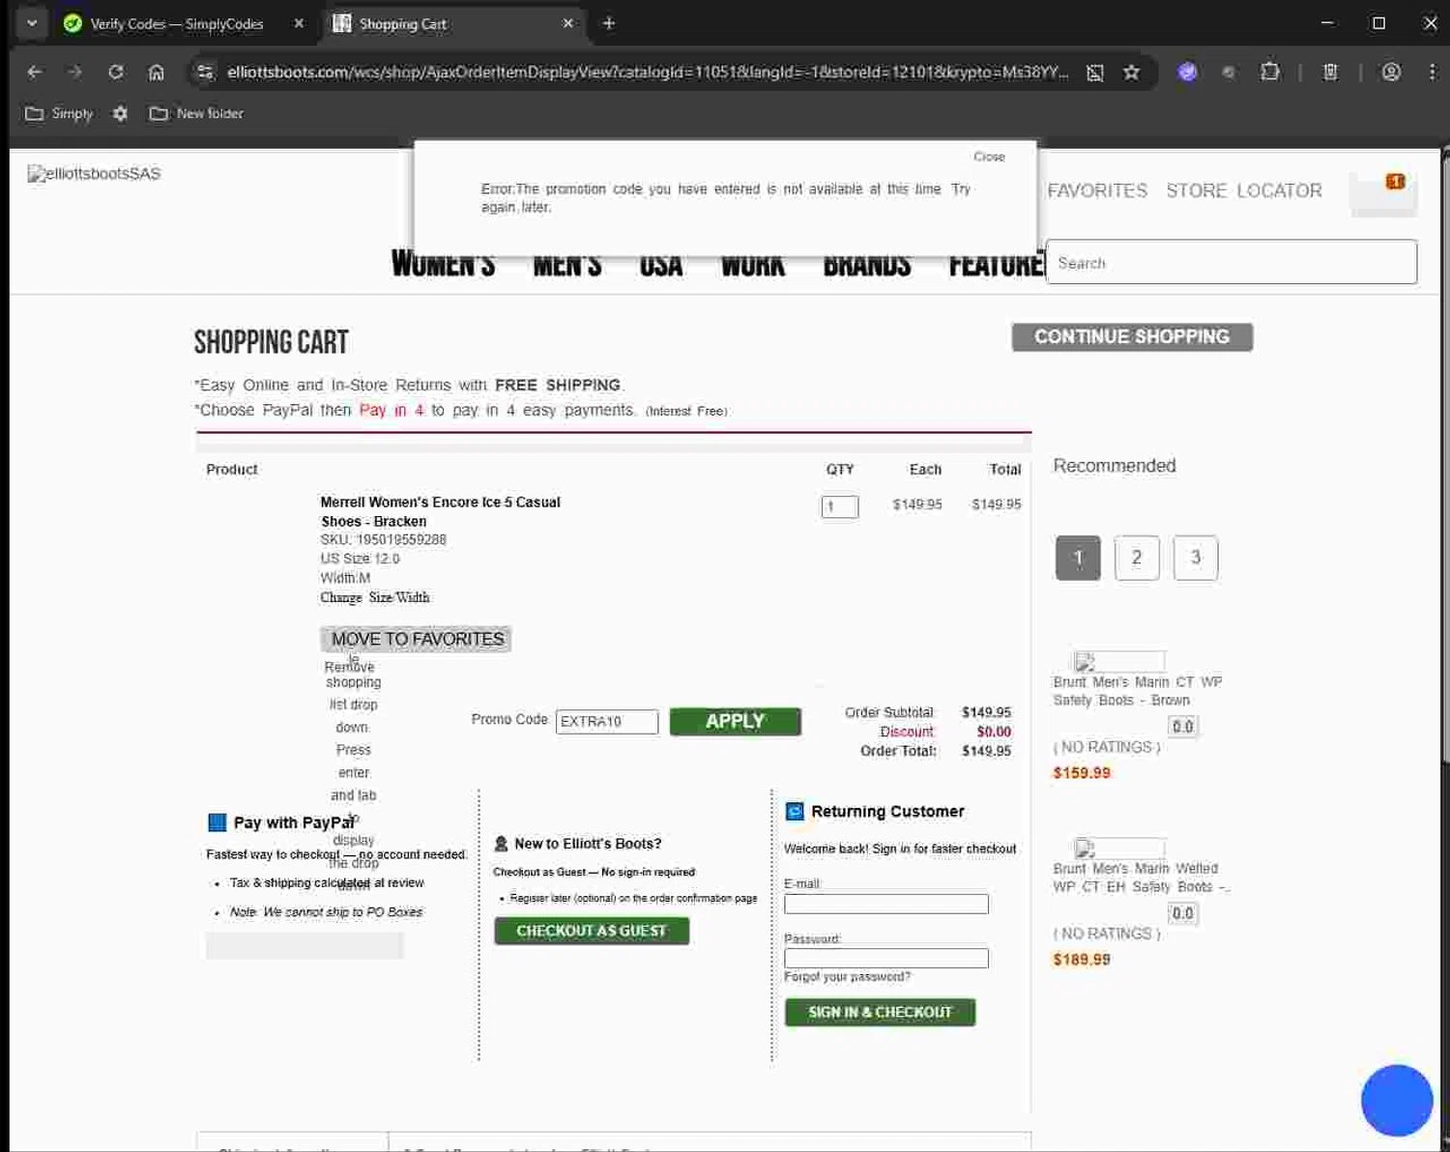Click the E-mail input field
Image resolution: width=1450 pixels, height=1152 pixels.
click(x=886, y=904)
